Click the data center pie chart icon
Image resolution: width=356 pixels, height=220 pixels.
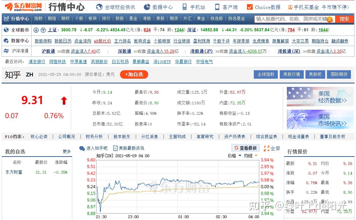coord(147,7)
